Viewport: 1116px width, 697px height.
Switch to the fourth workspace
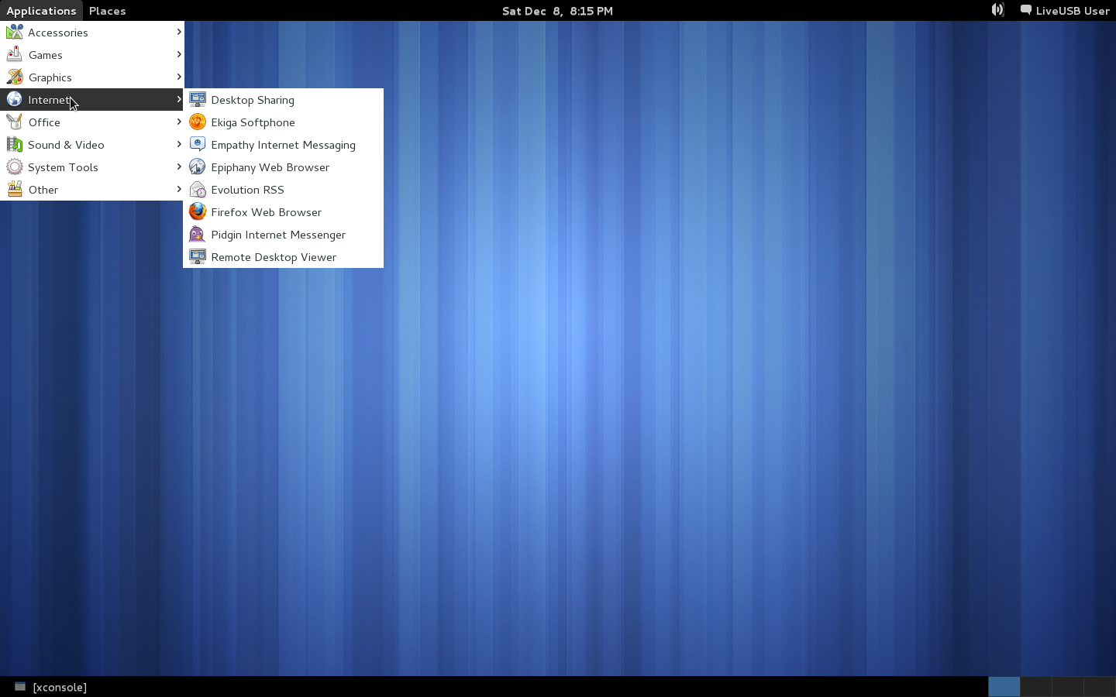point(1099,687)
